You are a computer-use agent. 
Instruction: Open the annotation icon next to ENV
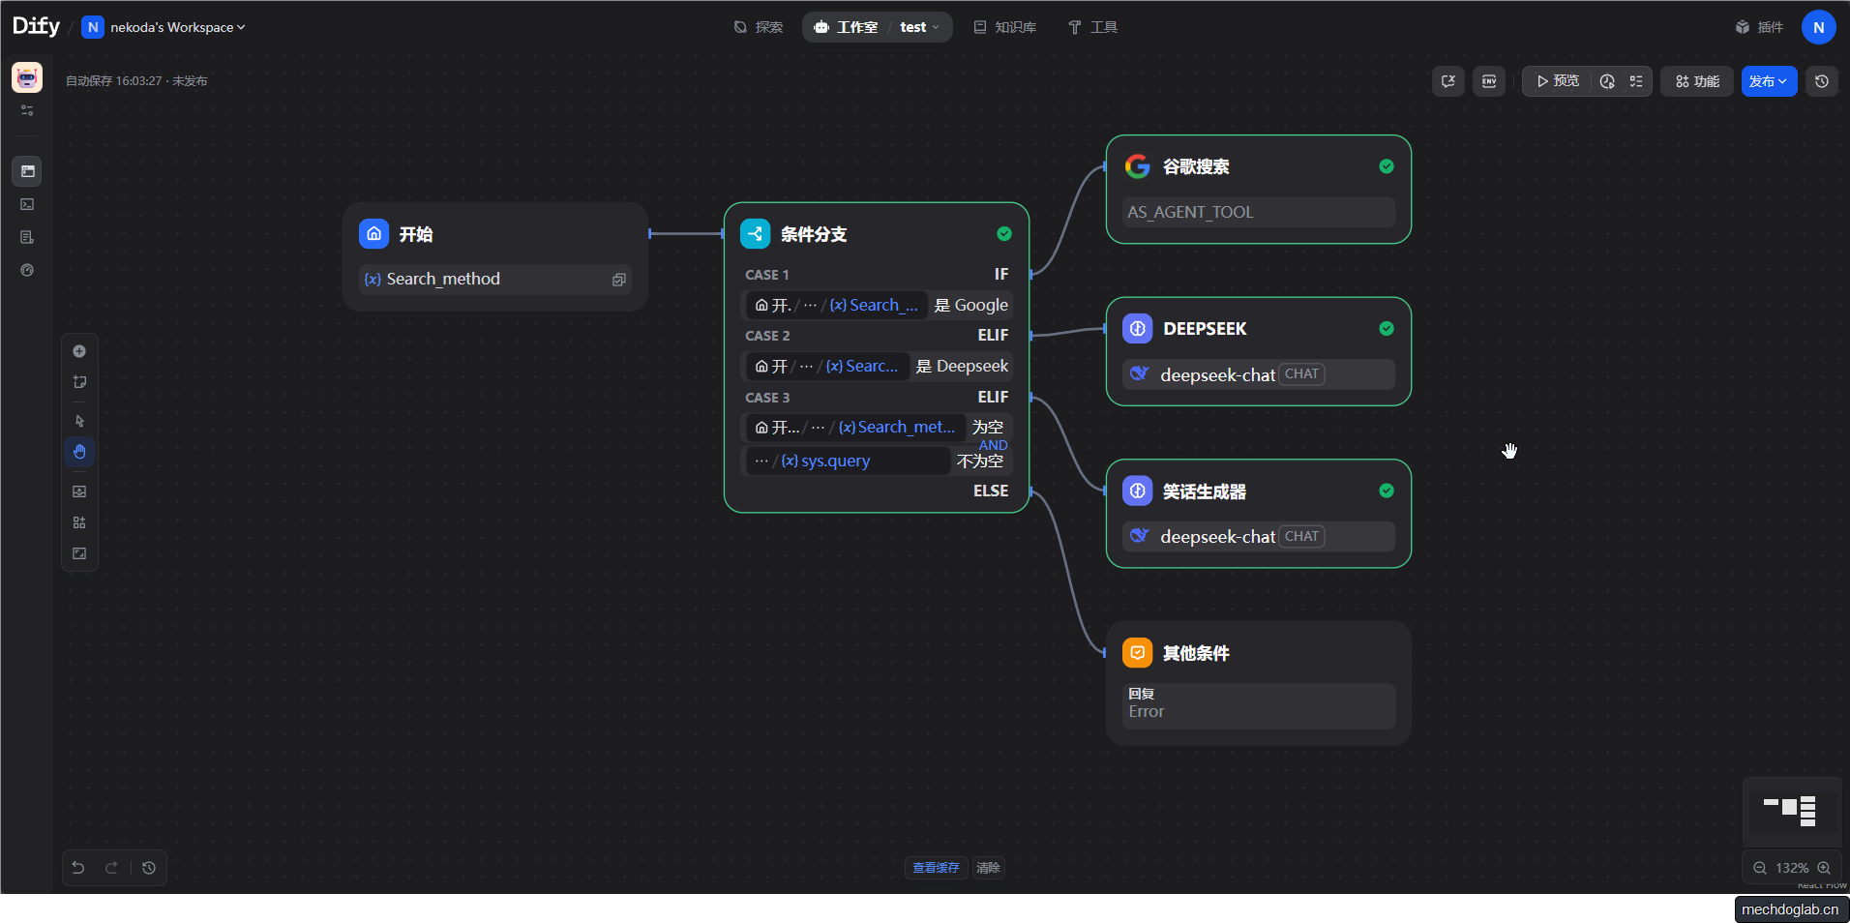(1449, 81)
